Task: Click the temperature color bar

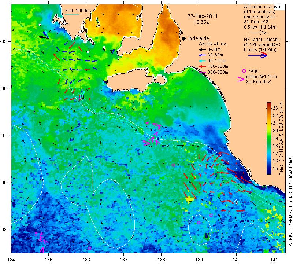Action: point(269,138)
